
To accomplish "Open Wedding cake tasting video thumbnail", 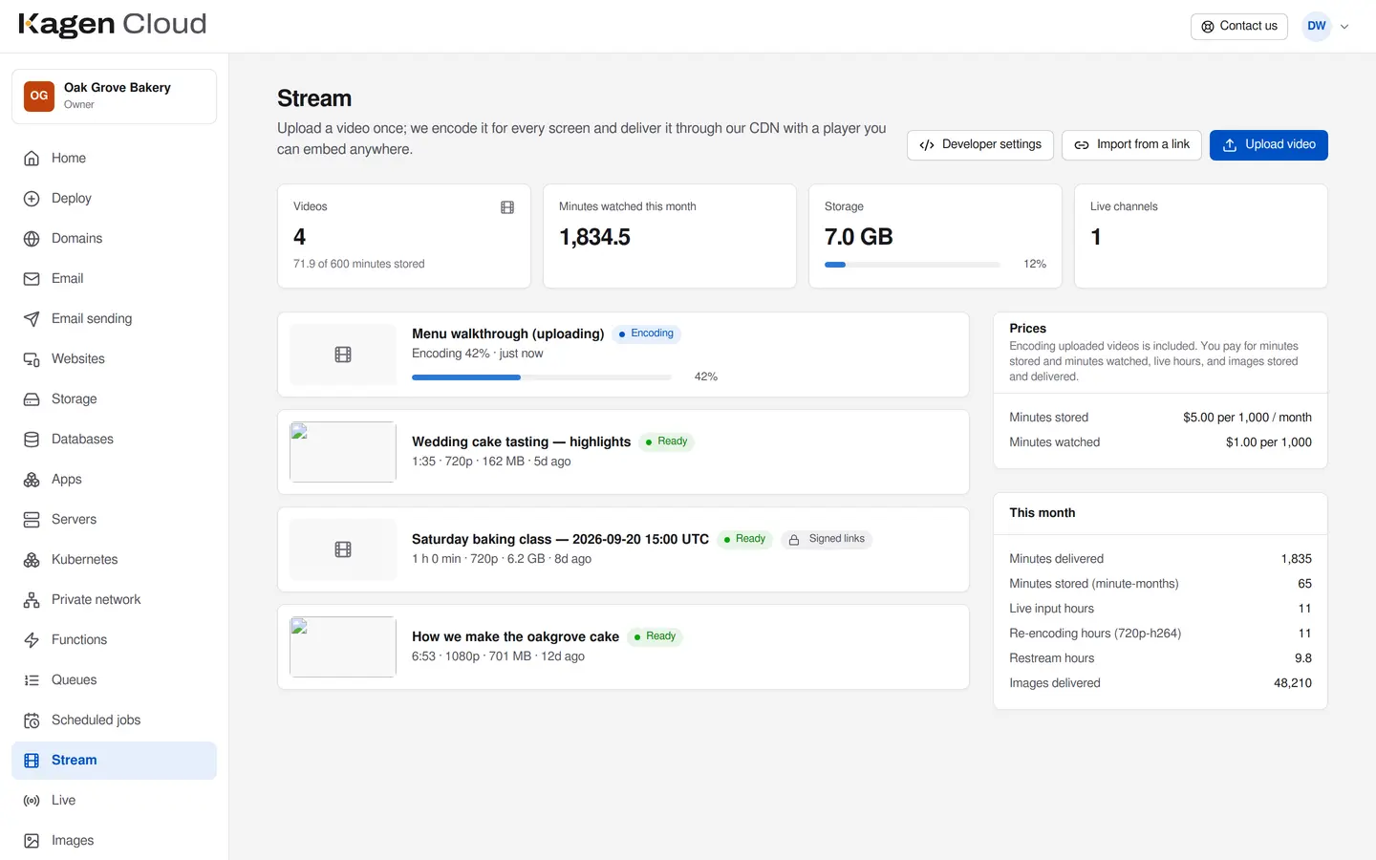I will [343, 452].
